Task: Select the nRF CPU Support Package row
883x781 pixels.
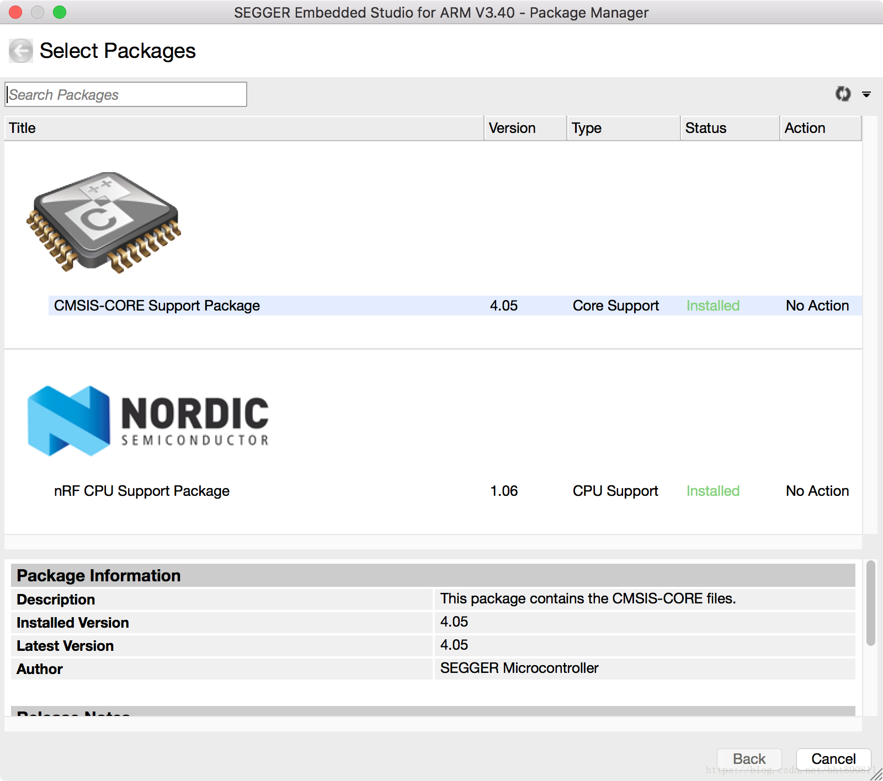Action: click(x=455, y=491)
